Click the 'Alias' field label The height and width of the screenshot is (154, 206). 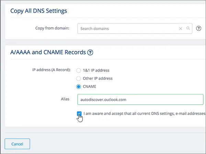[x=65, y=99]
